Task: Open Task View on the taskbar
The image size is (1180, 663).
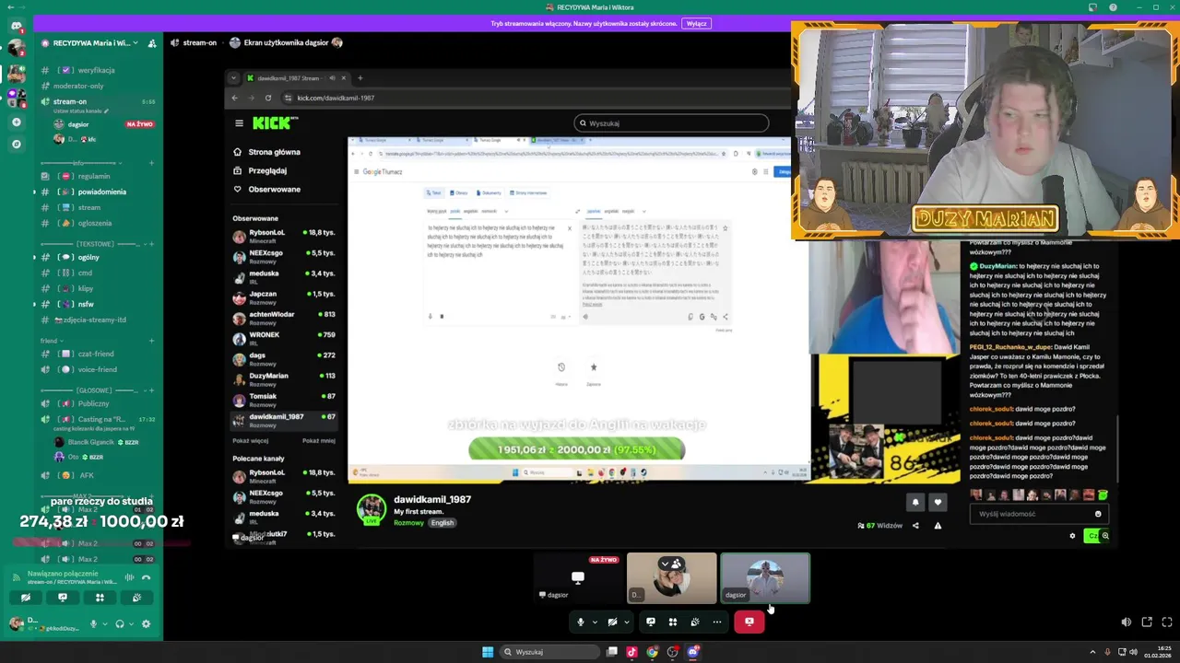Action: [611, 652]
